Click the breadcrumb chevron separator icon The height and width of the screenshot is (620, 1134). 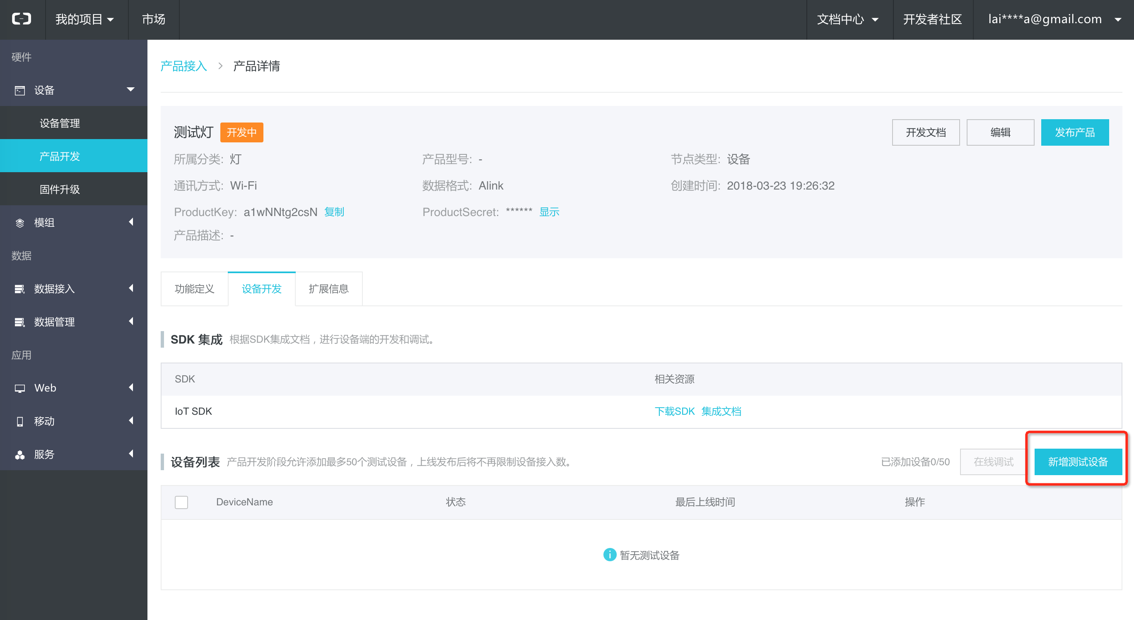point(221,66)
